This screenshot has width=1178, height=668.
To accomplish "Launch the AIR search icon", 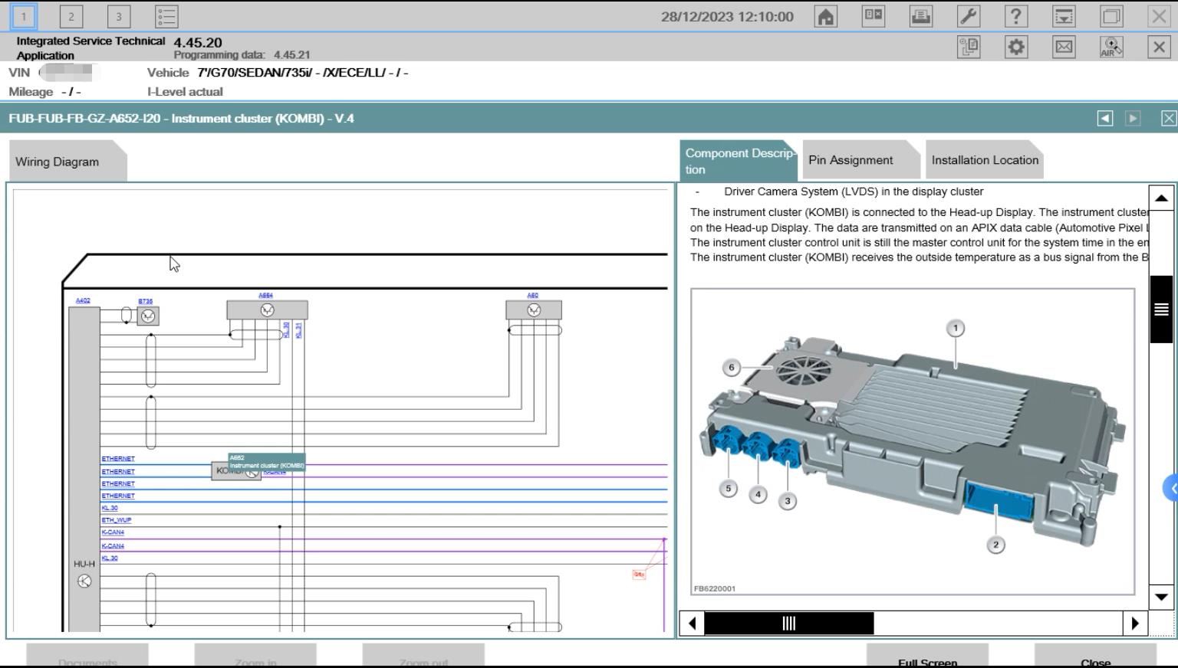I will [1111, 47].
